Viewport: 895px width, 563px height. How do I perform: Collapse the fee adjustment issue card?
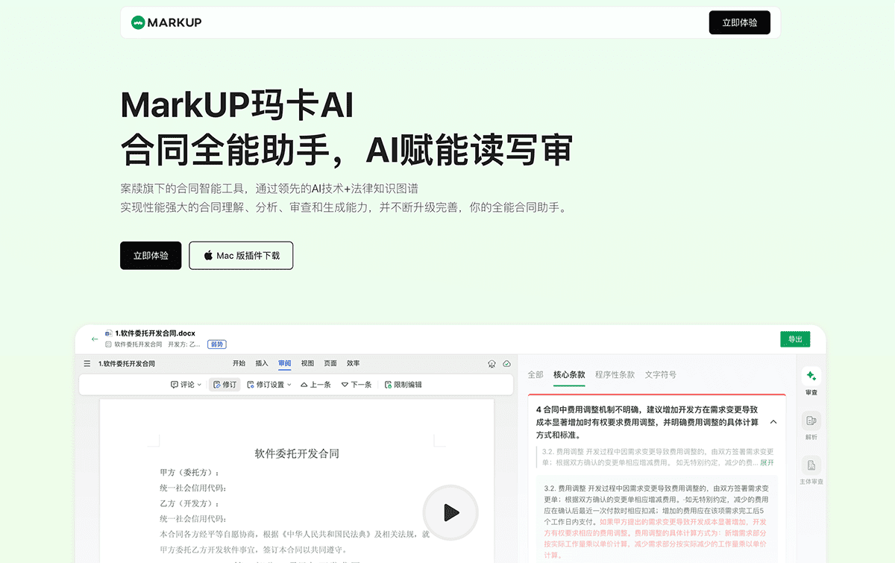tap(773, 421)
